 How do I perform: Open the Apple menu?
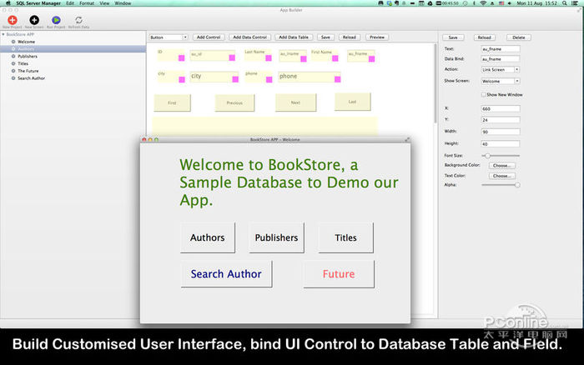pyautogui.click(x=7, y=3)
